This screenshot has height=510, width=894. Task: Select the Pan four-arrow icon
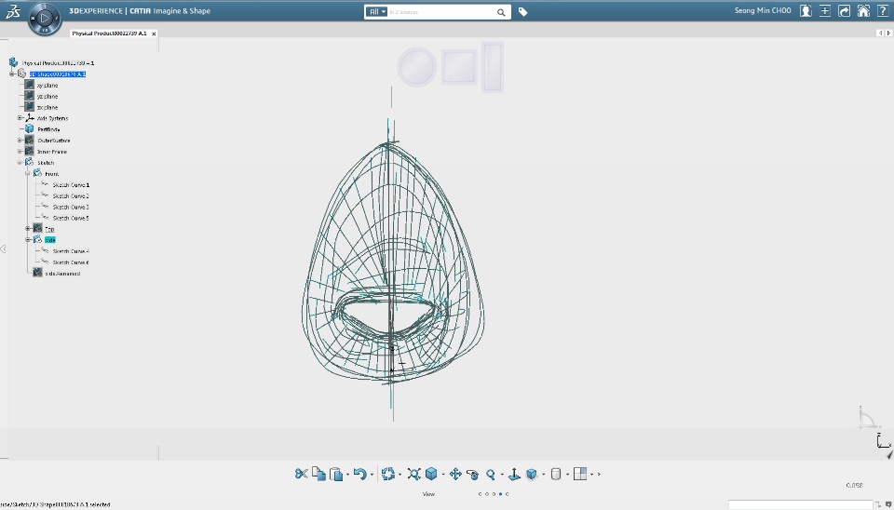pyautogui.click(x=455, y=474)
